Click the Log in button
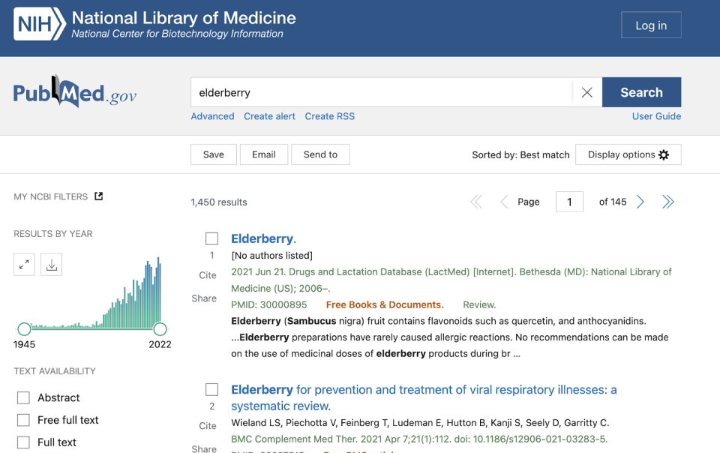720x453 pixels. 650,25
